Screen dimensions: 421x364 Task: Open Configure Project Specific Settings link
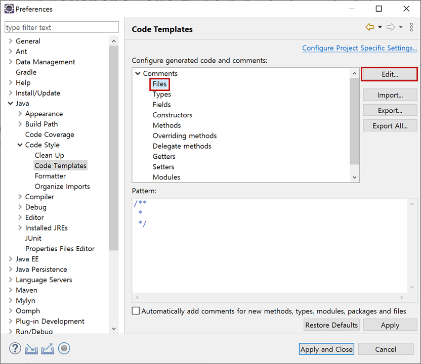[x=359, y=48]
